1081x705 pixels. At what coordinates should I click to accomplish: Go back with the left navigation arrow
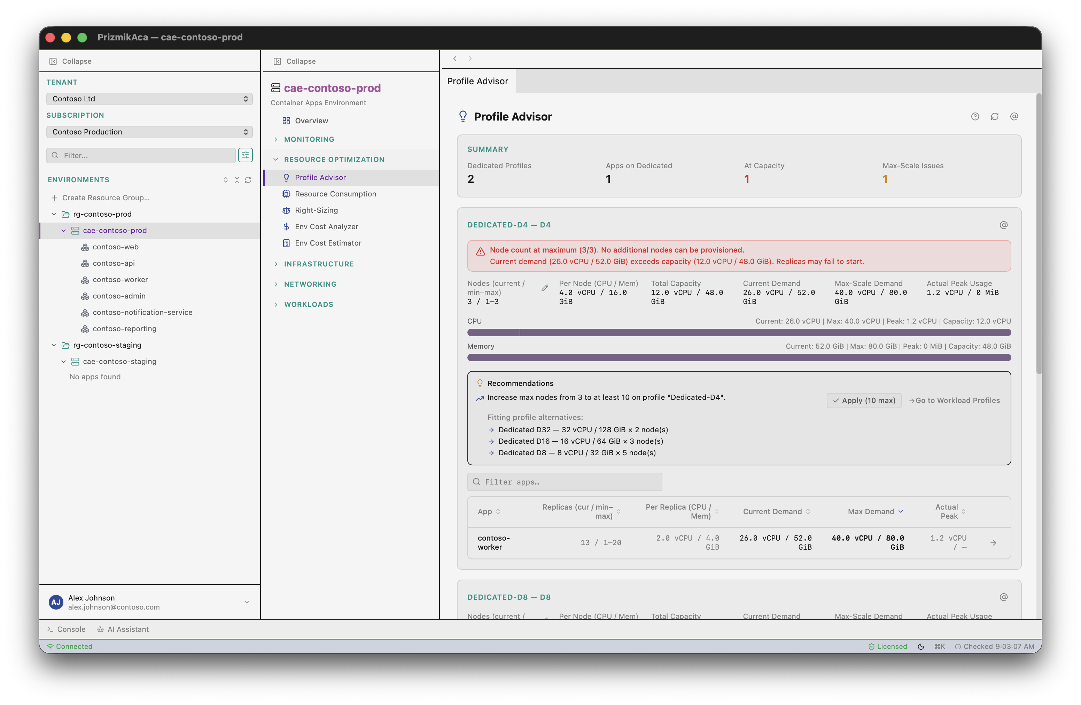(455, 59)
